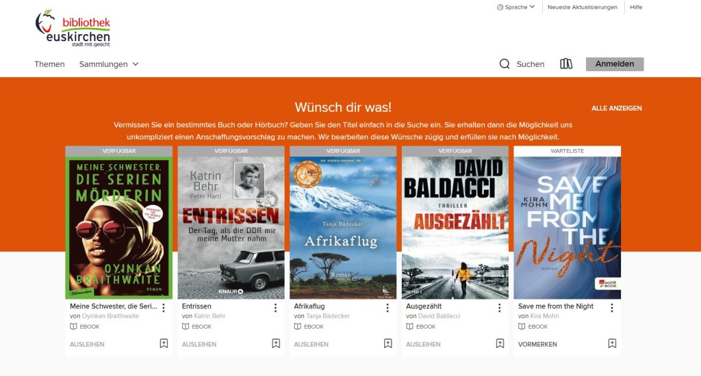Open options menu for Entrissen
Screen dimensions: 701x376
[276, 308]
